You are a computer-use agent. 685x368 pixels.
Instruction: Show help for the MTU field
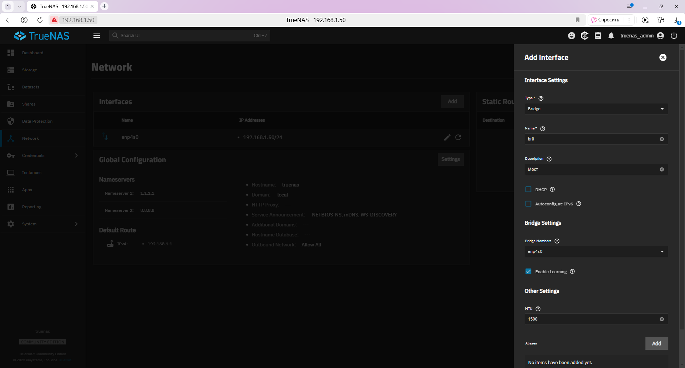point(538,309)
